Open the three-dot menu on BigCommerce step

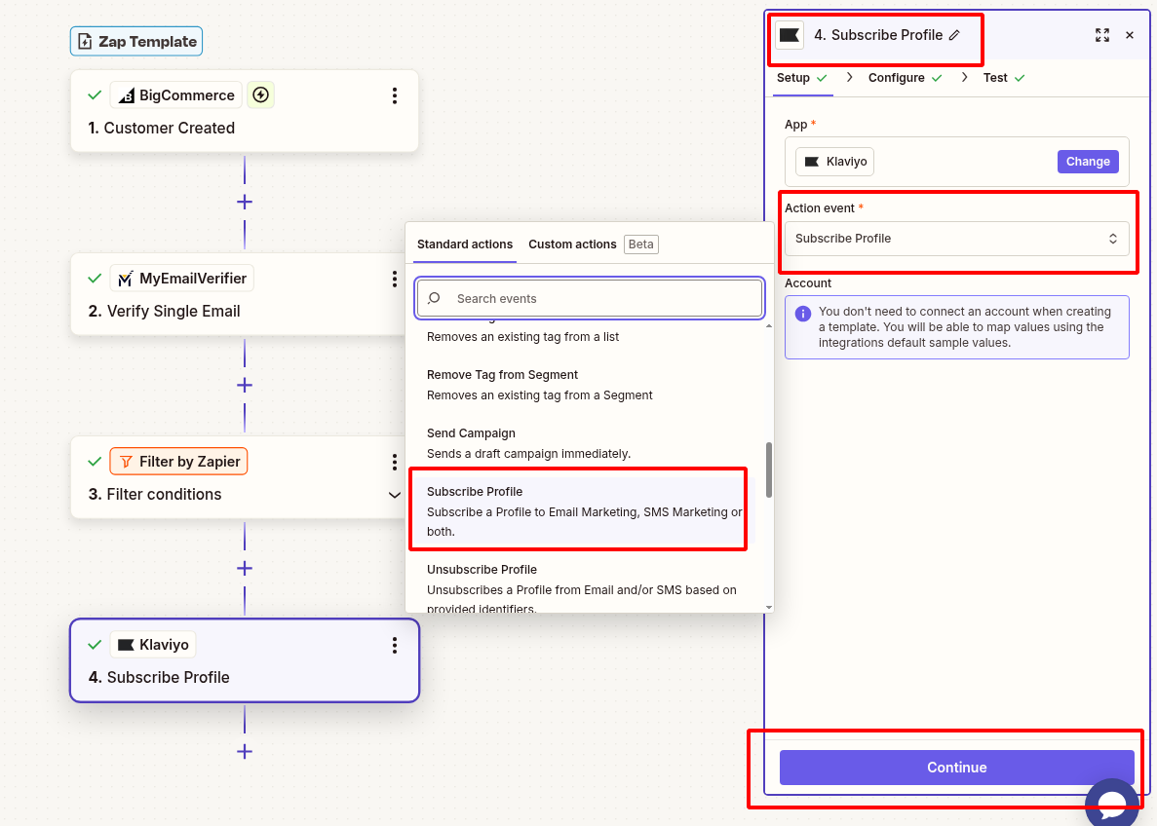[395, 95]
